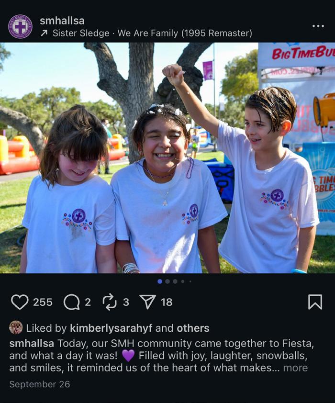Like the post with heart icon

pyautogui.click(x=20, y=302)
